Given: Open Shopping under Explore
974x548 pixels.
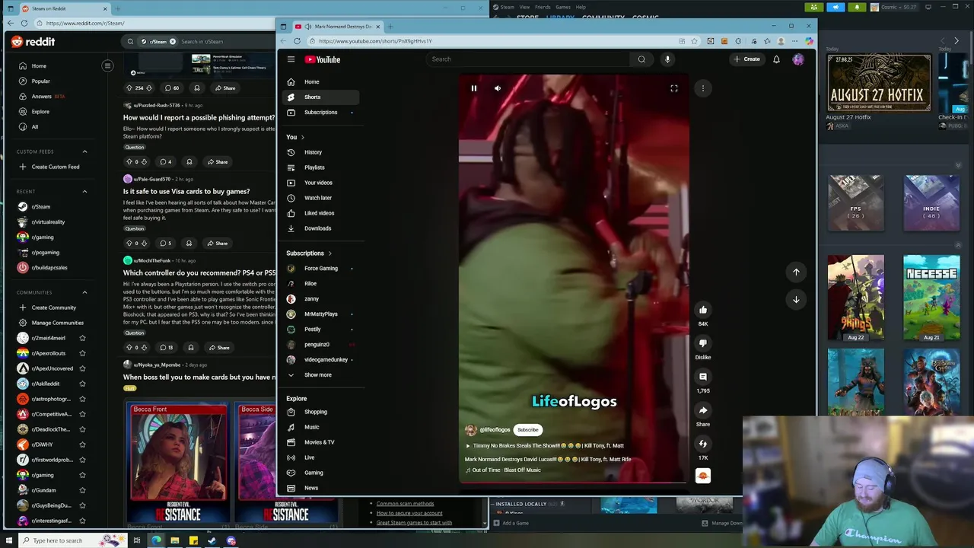Looking at the screenshot, I should click(320, 412).
